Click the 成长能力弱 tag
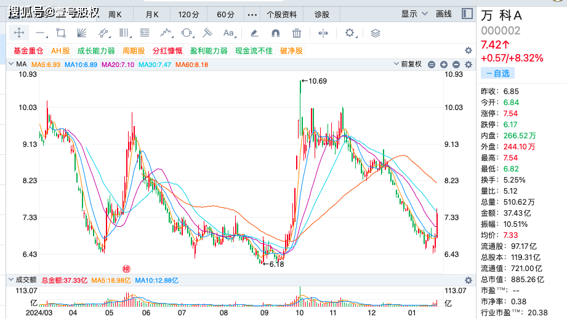 tap(96, 51)
